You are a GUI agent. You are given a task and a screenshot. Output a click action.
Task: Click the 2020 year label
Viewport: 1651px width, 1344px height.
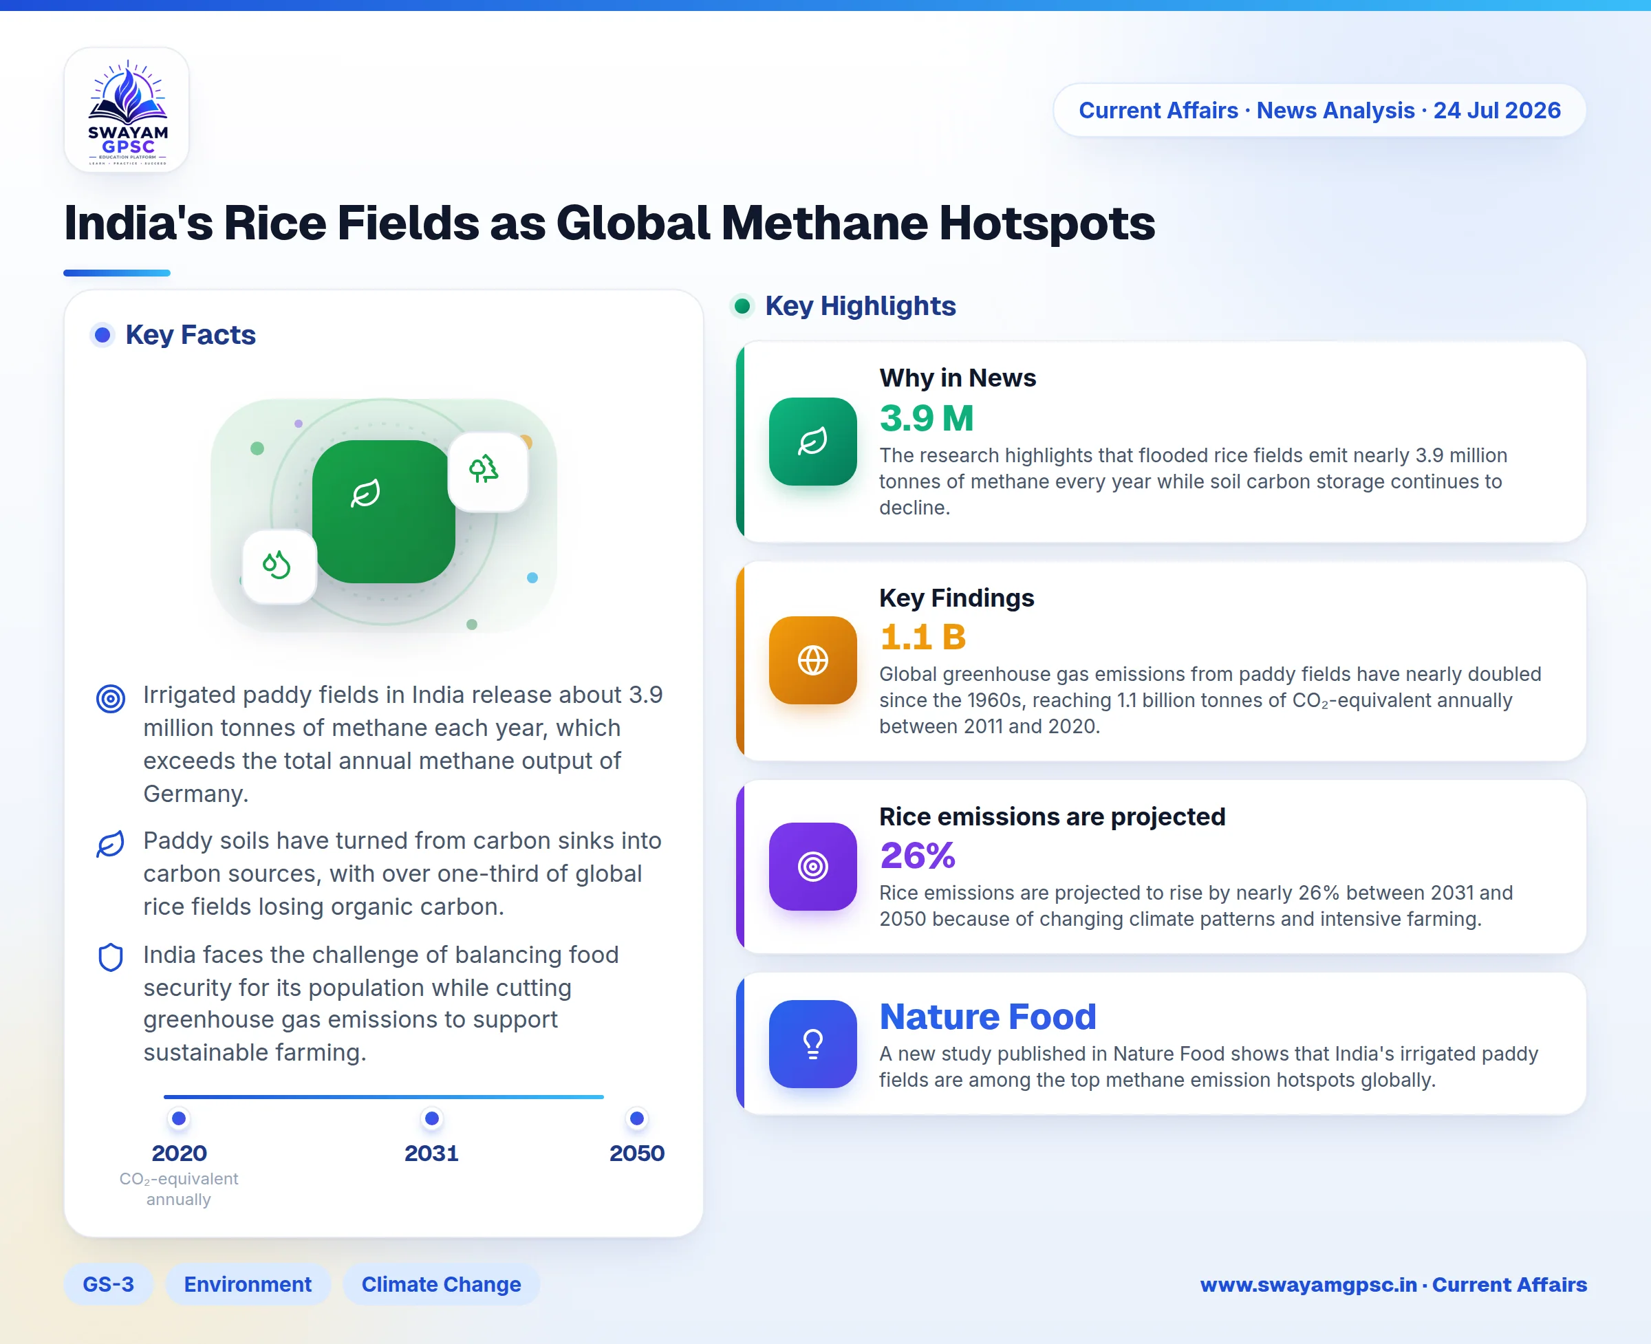click(179, 1153)
